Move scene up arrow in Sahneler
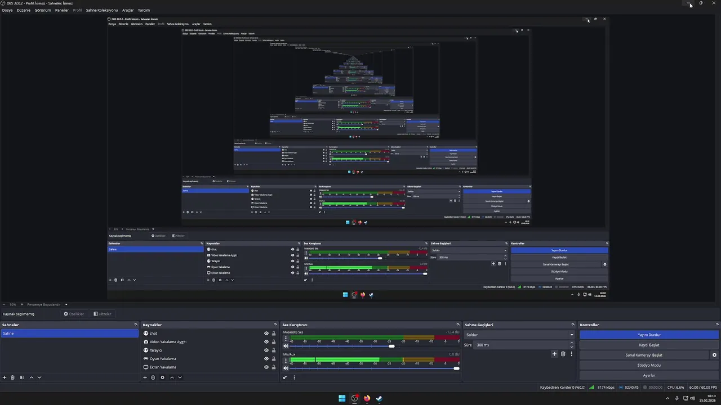This screenshot has width=721, height=405. (32, 377)
